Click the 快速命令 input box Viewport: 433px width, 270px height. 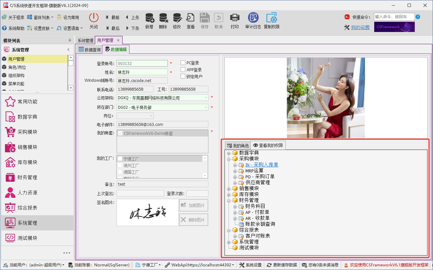[x=394, y=17]
